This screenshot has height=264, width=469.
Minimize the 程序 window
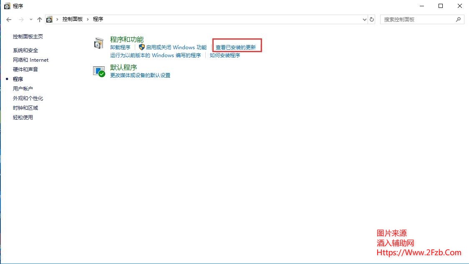tap(422, 6)
